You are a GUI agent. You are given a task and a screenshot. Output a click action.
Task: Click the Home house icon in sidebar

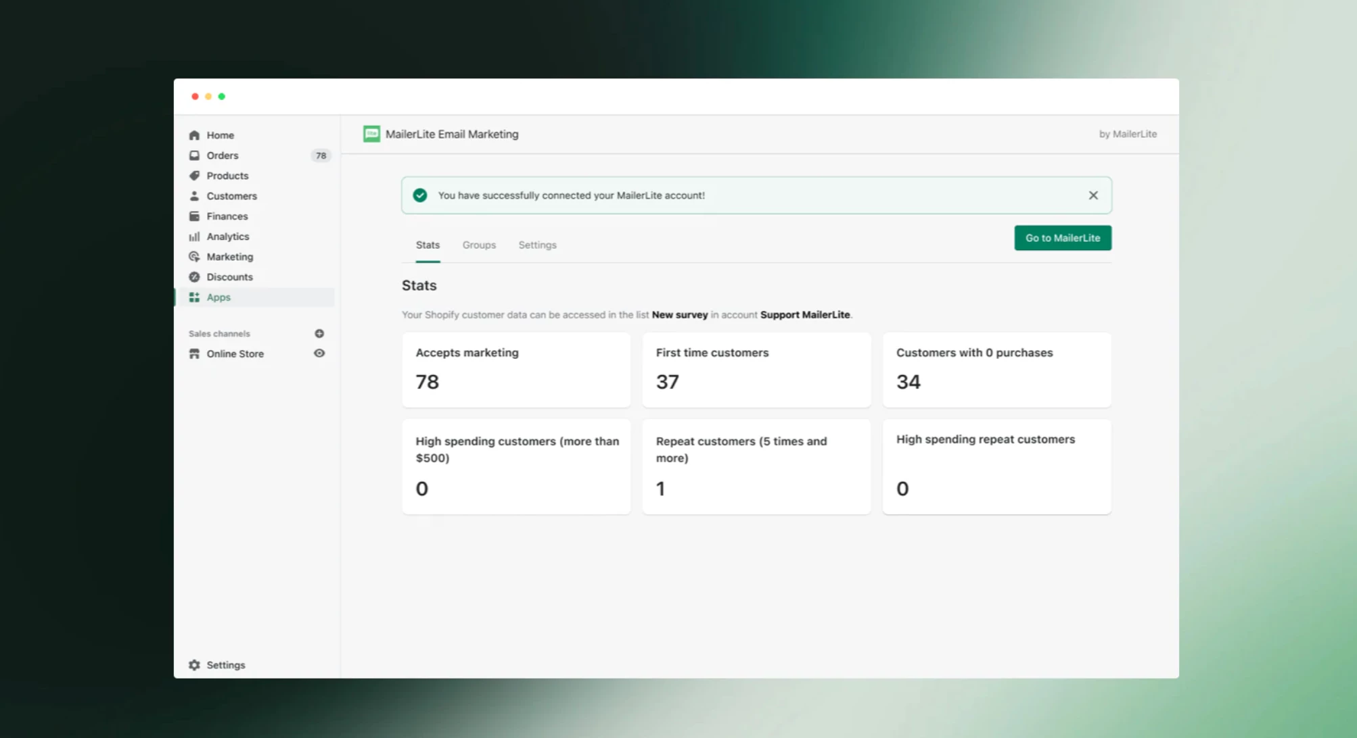coord(194,135)
